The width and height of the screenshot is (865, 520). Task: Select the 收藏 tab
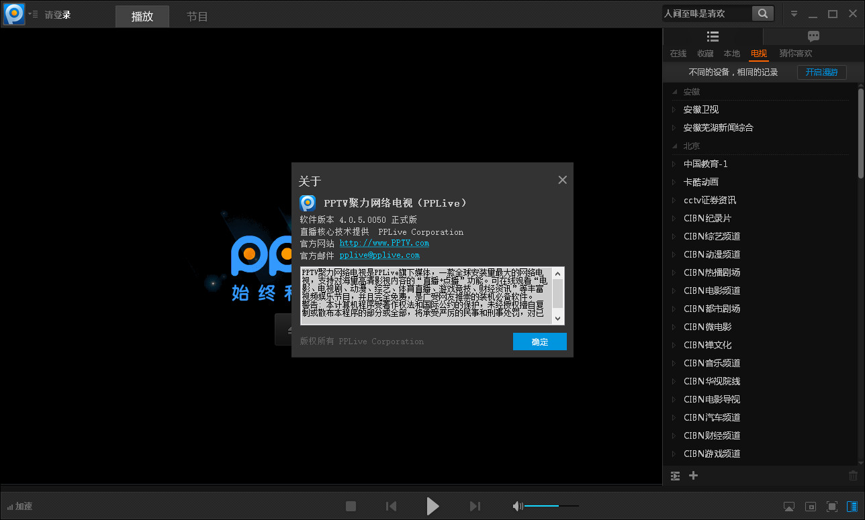pyautogui.click(x=705, y=54)
